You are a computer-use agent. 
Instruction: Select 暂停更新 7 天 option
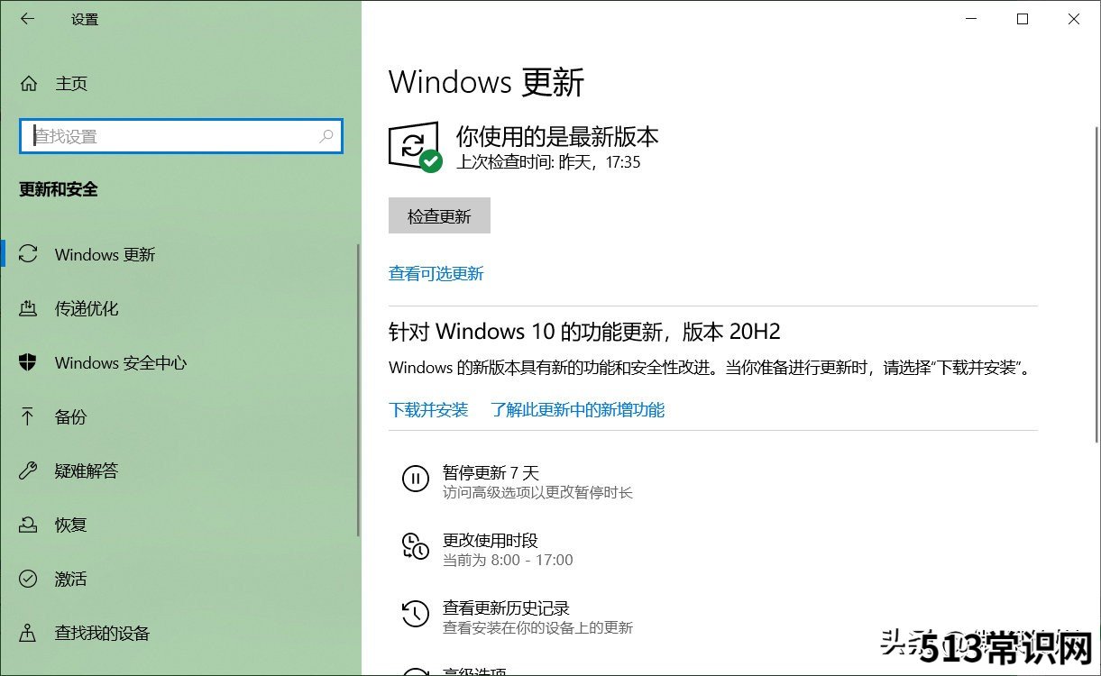[x=491, y=472]
